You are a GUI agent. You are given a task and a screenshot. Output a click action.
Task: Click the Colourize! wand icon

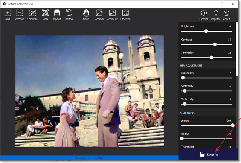[32, 13]
